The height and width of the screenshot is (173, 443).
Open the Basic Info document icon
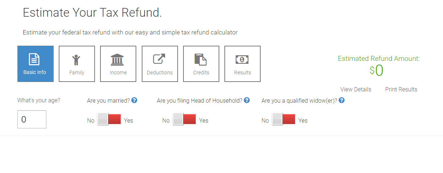(x=34, y=59)
